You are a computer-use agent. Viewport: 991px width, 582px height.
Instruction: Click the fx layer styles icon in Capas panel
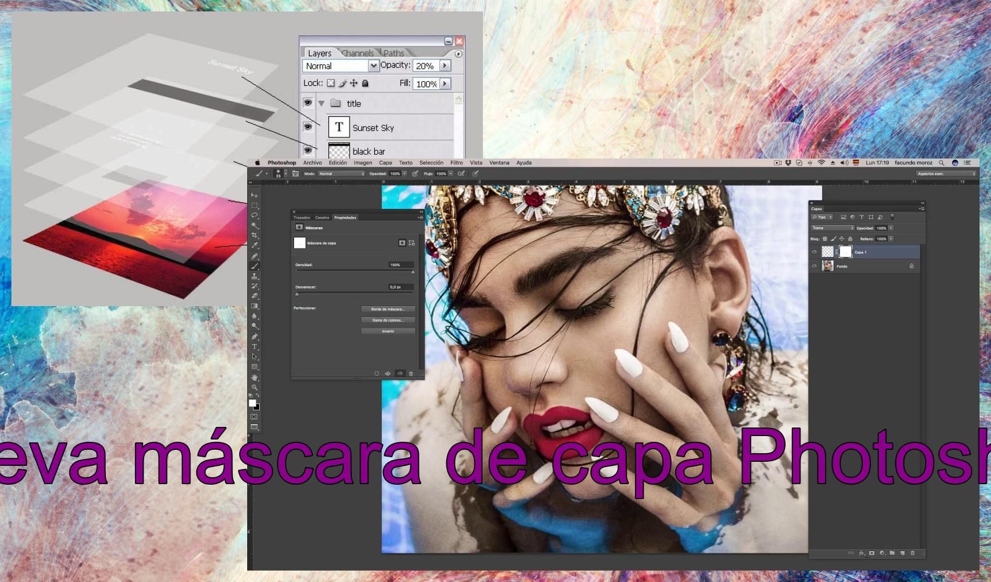point(862,553)
